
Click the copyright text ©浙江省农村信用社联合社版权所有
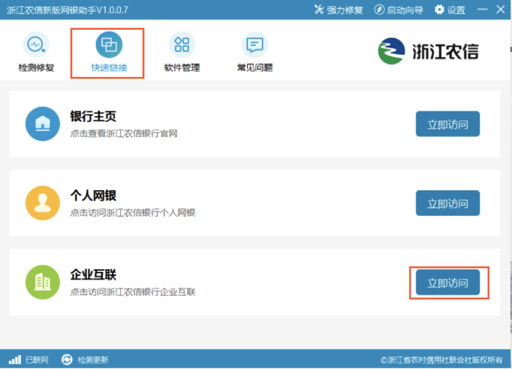[441, 360]
